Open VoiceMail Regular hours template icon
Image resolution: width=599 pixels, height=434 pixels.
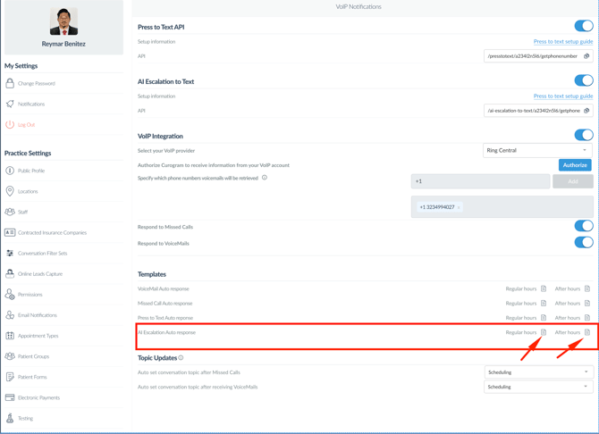[544, 289]
